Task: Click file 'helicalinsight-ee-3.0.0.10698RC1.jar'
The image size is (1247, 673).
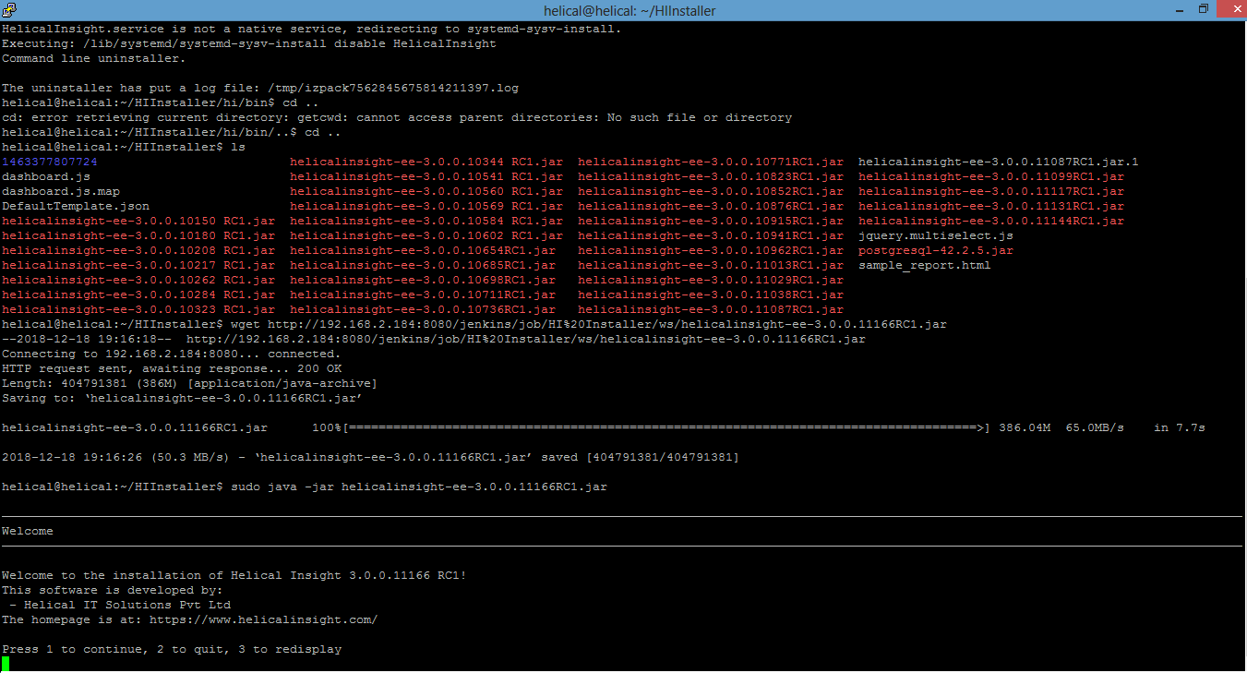Action: click(423, 280)
